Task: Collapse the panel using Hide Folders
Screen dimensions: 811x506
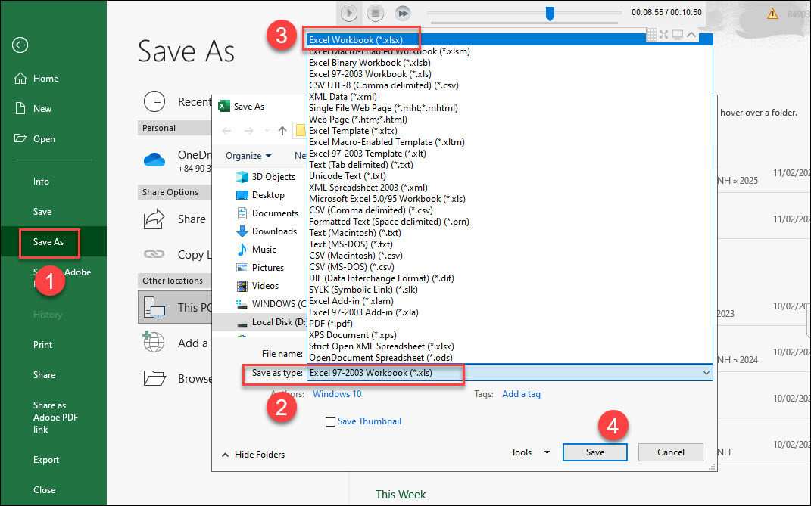Action: coord(253,455)
